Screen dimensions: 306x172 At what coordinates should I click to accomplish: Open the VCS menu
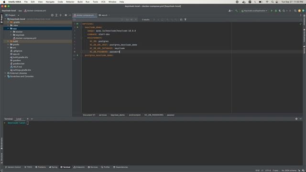pos(103,2)
